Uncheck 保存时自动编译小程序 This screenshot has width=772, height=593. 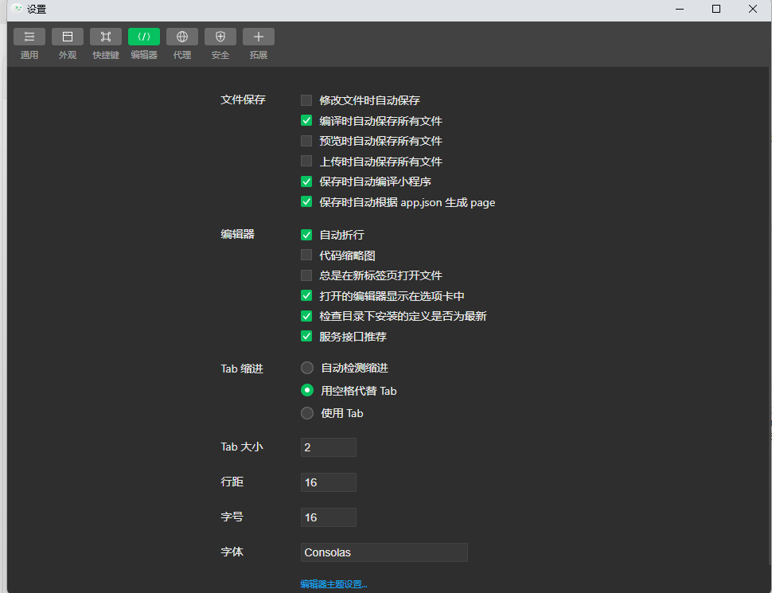(306, 181)
